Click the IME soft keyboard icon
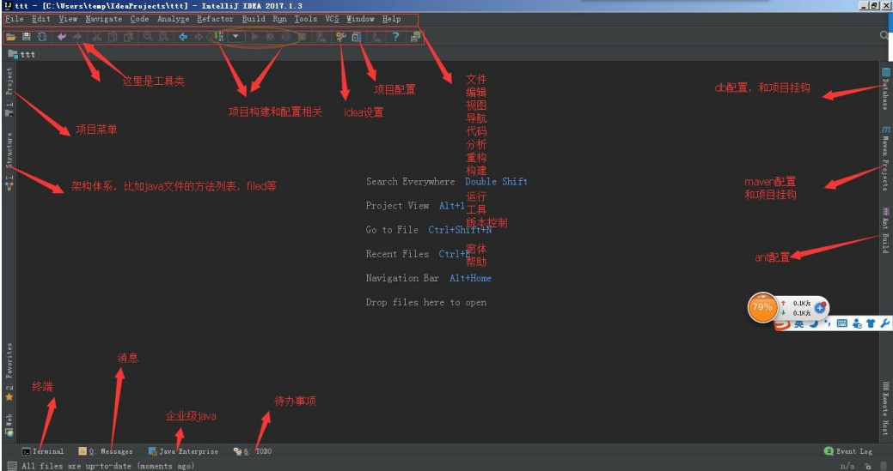This screenshot has height=471, width=893. [841, 323]
